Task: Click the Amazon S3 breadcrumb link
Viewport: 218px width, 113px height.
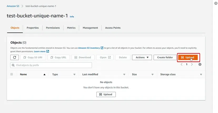Action: tap(13, 6)
